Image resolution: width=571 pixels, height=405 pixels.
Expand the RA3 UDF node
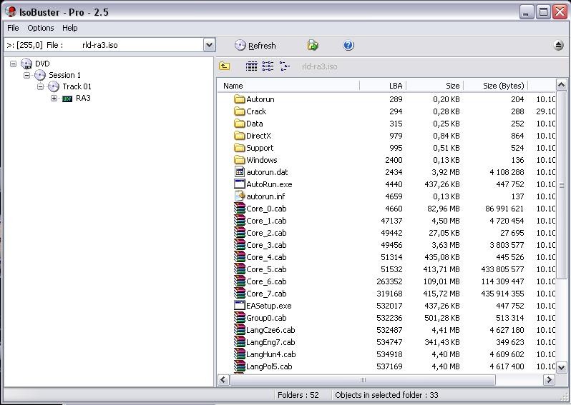pos(54,98)
